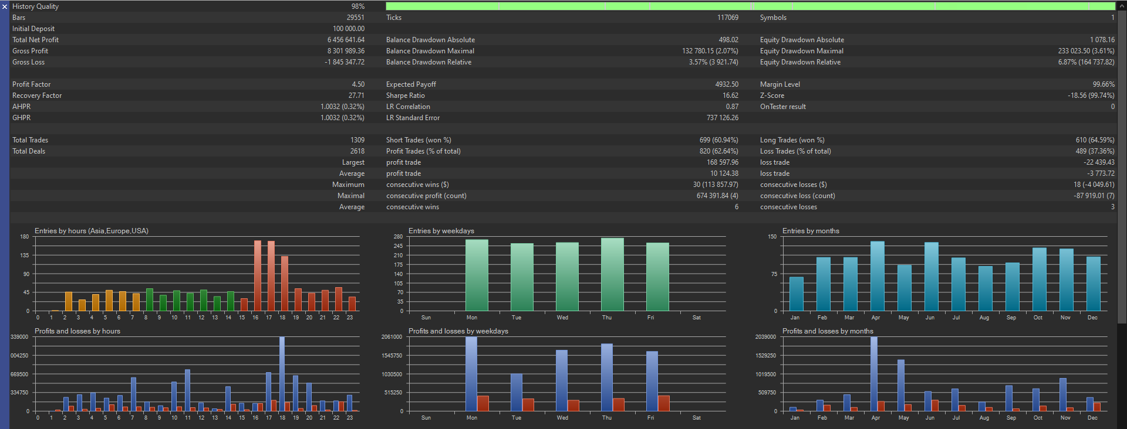Click the Short Trades (won %) value

(x=719, y=140)
